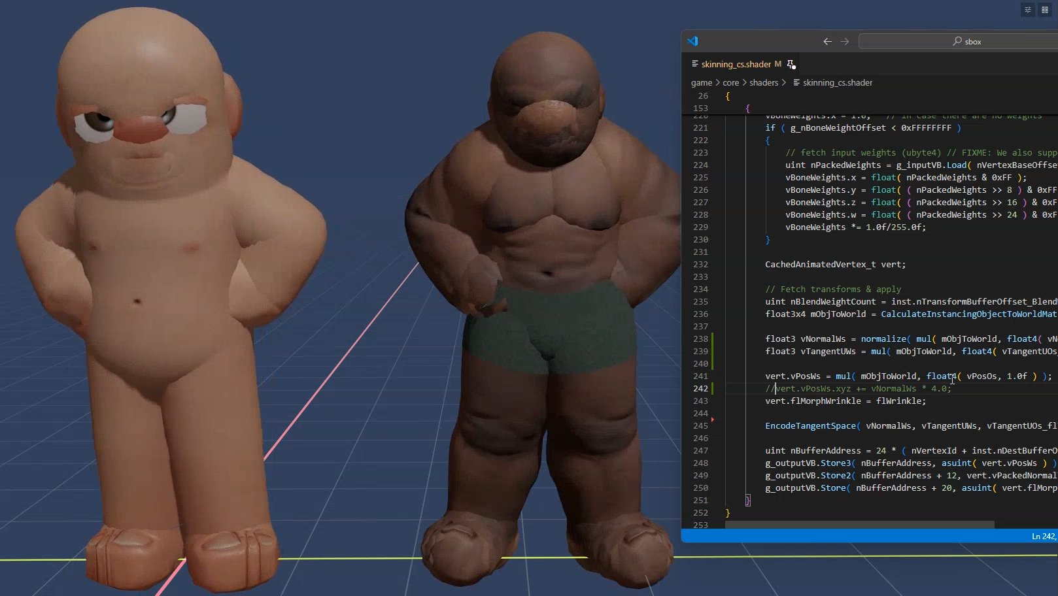Click line number 232 in the gutter
The image size is (1058, 596).
700,264
